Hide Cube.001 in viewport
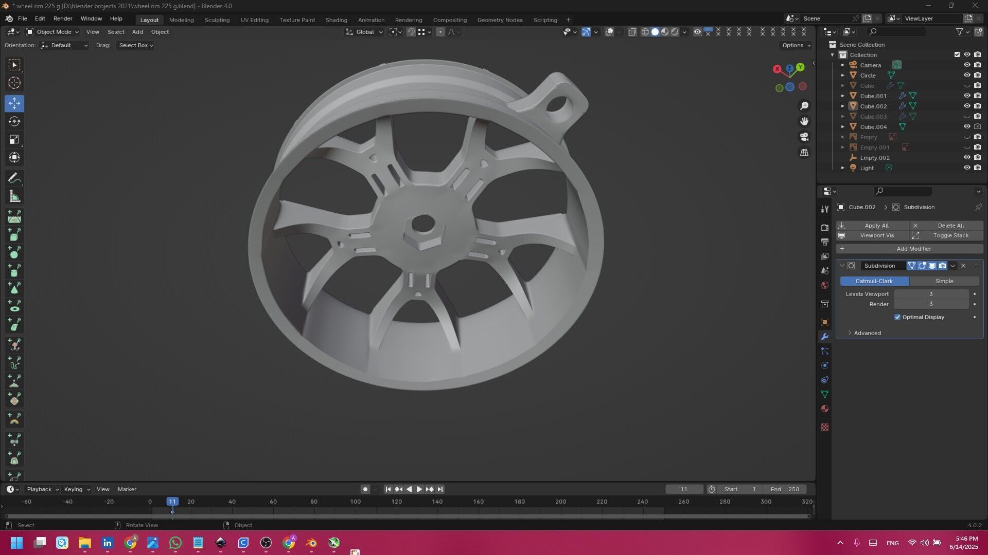 (967, 96)
